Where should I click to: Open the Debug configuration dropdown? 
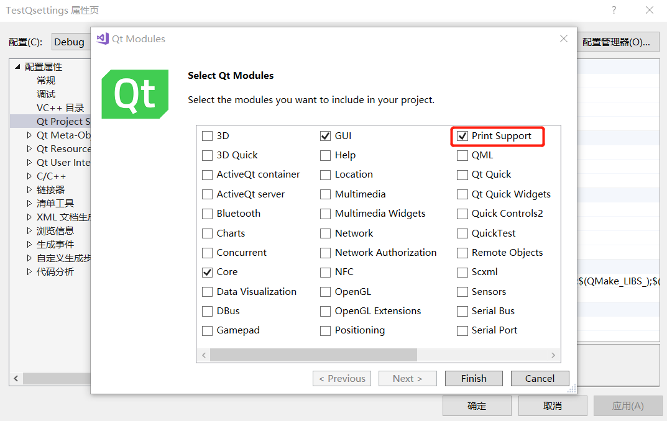[70, 42]
